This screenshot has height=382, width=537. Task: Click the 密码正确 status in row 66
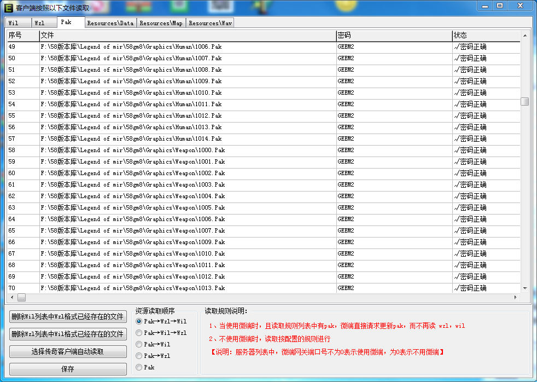click(x=471, y=242)
